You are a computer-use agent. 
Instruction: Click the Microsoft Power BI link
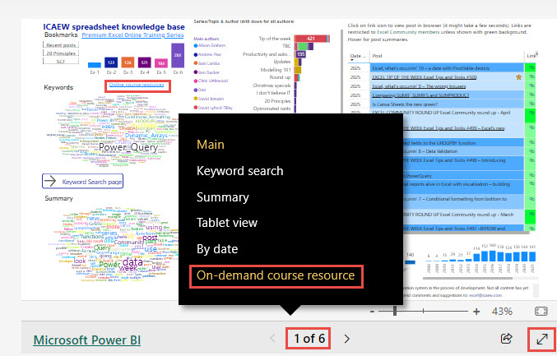tap(86, 339)
